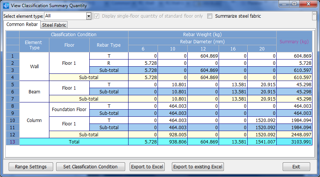Image resolution: width=320 pixels, height=177 pixels.
Task: Select the Wall element type cell
Action: point(34,67)
